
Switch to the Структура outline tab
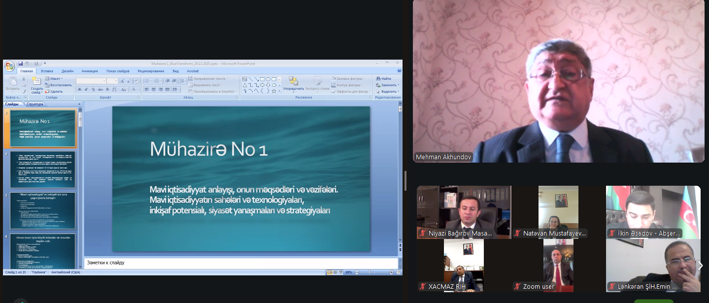tap(35, 104)
